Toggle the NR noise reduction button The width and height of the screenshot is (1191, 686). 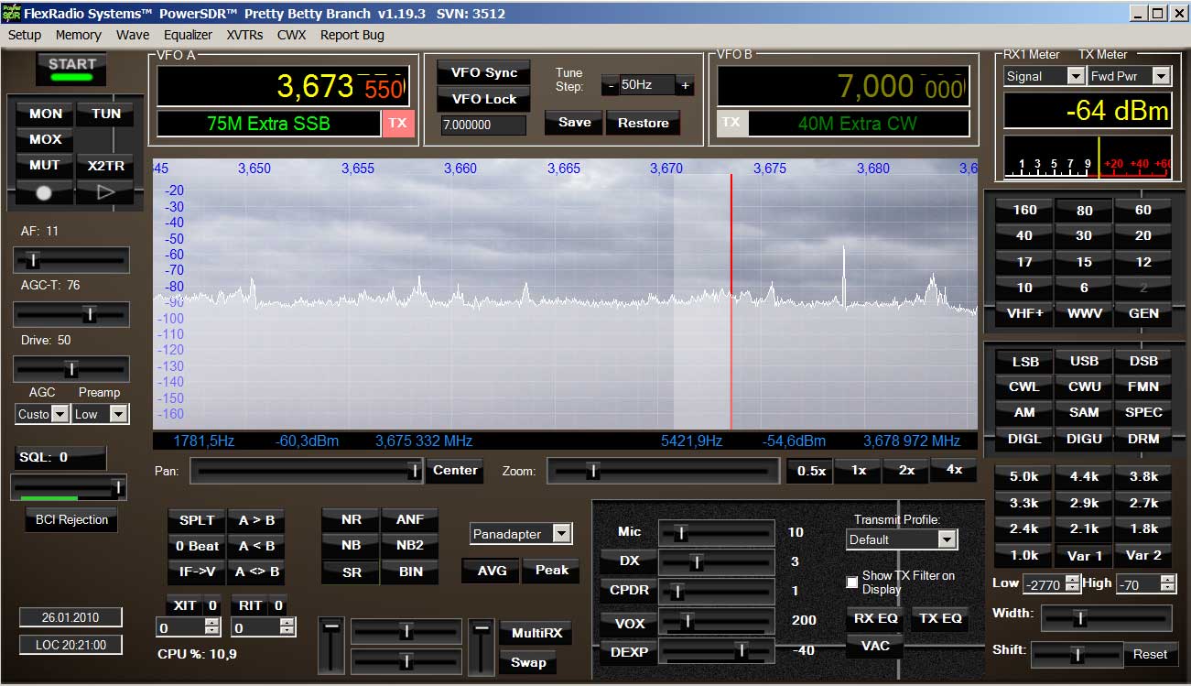351,519
